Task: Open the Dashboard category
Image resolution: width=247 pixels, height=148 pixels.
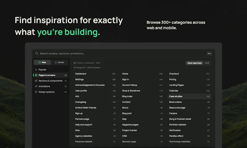Action: (x=95, y=74)
